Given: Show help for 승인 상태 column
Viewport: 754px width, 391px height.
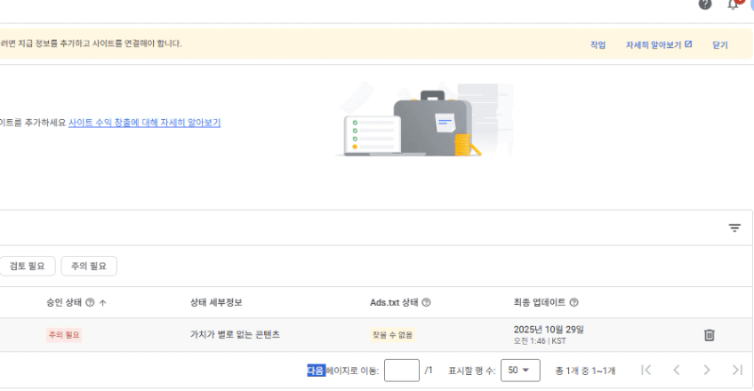Looking at the screenshot, I should pyautogui.click(x=90, y=303).
